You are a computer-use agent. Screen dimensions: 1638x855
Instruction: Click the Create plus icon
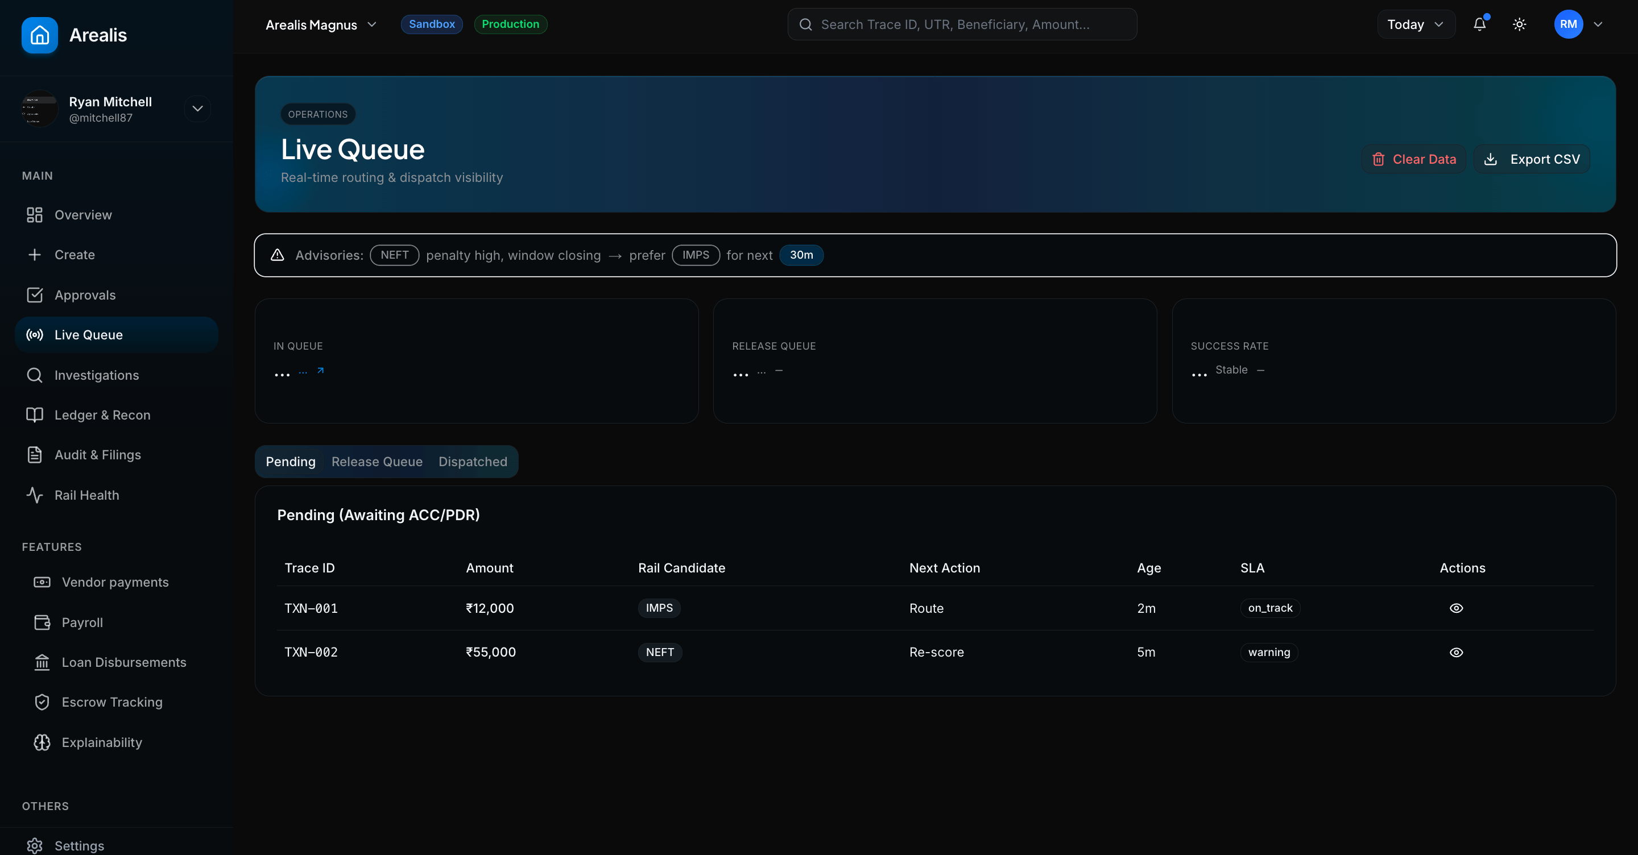click(34, 255)
